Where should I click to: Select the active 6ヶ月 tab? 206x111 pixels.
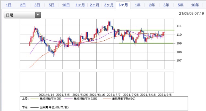click(x=123, y=5)
